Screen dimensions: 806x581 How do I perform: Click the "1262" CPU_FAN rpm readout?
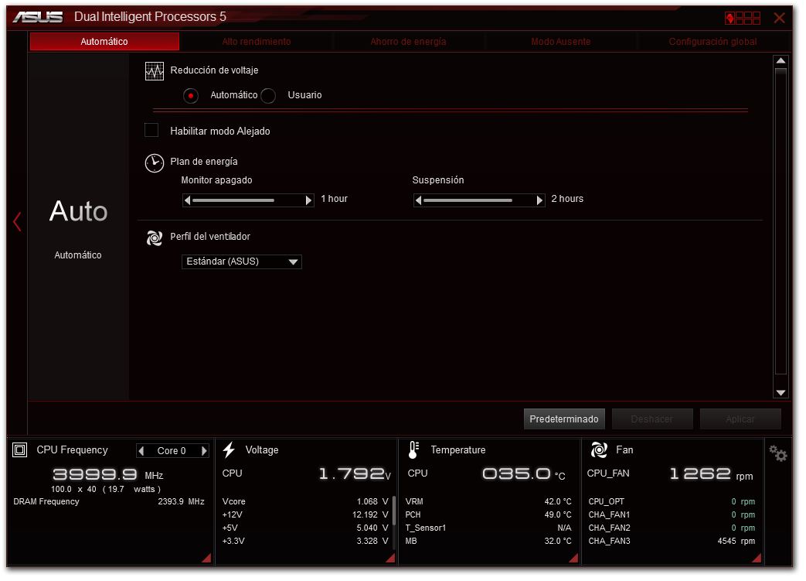[x=700, y=473]
